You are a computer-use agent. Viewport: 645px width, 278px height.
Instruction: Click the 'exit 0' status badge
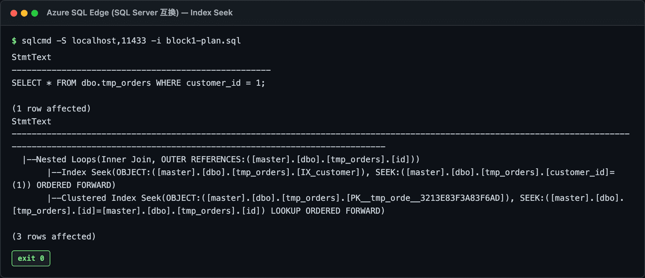[31, 258]
